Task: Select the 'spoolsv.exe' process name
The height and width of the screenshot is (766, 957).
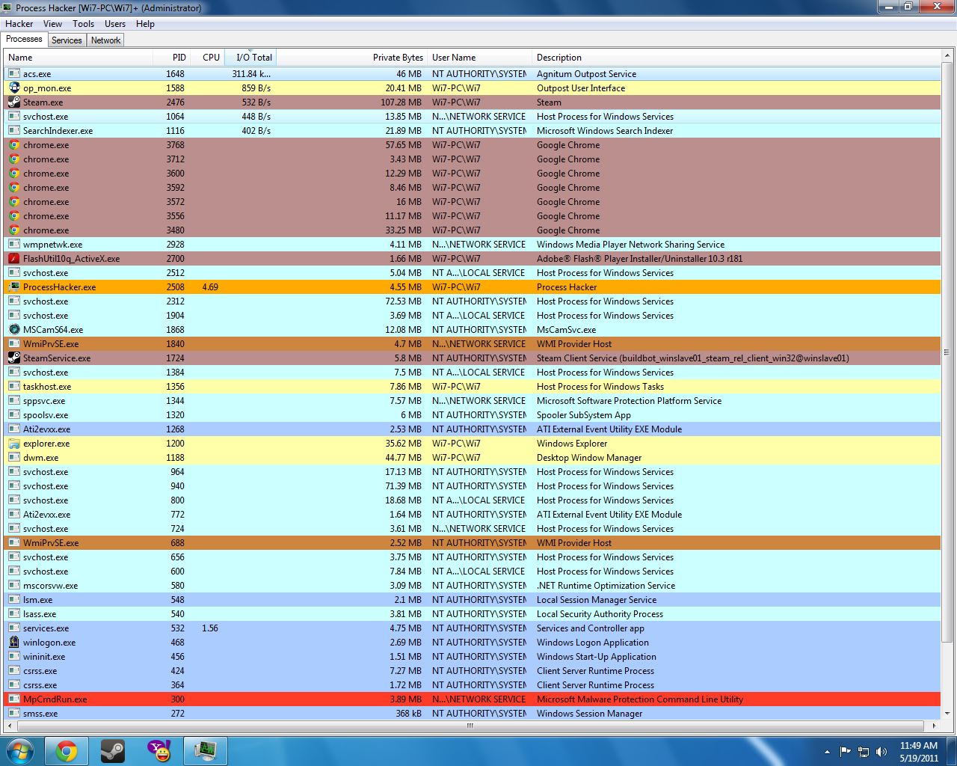Action: pyautogui.click(x=46, y=415)
